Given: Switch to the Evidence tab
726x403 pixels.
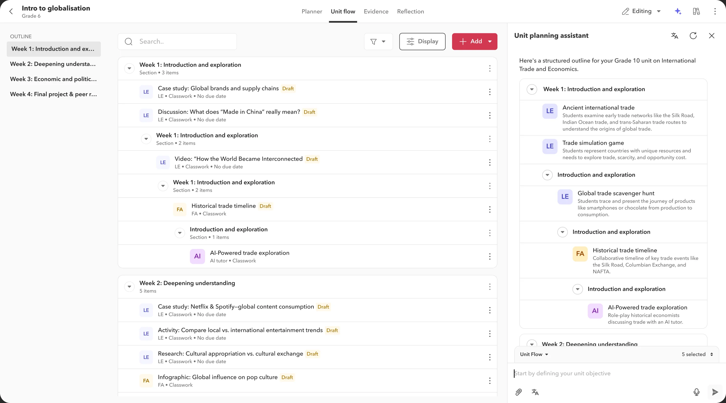Looking at the screenshot, I should 376,11.
